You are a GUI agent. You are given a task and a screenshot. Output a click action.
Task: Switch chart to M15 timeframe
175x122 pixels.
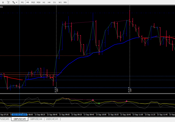click(33, 2)
